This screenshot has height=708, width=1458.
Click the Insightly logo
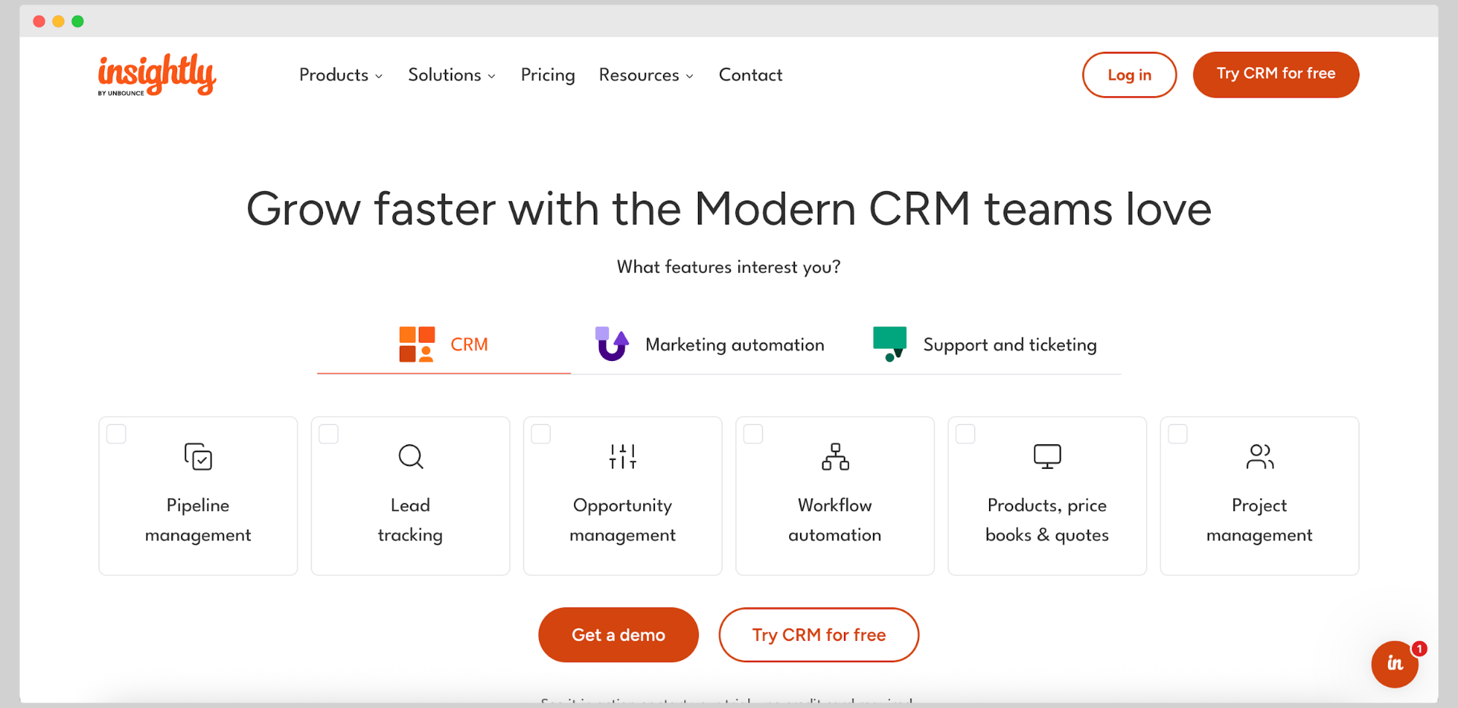point(157,74)
